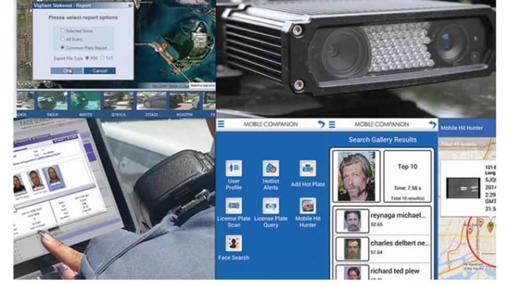Select the 642LR vehicle thumbnail

51,101
